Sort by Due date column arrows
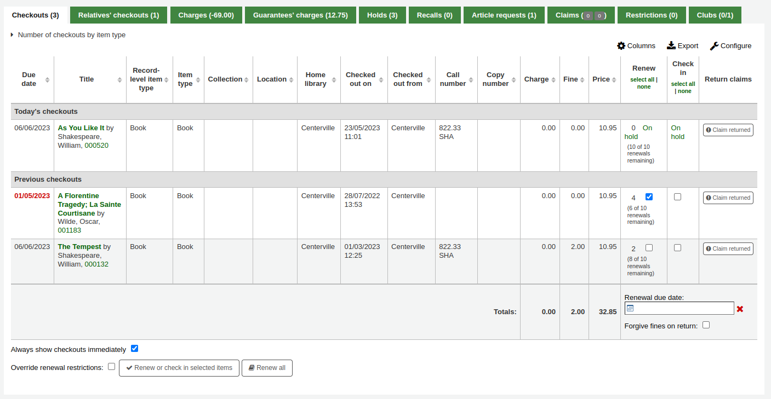This screenshot has width=771, height=399. click(47, 80)
